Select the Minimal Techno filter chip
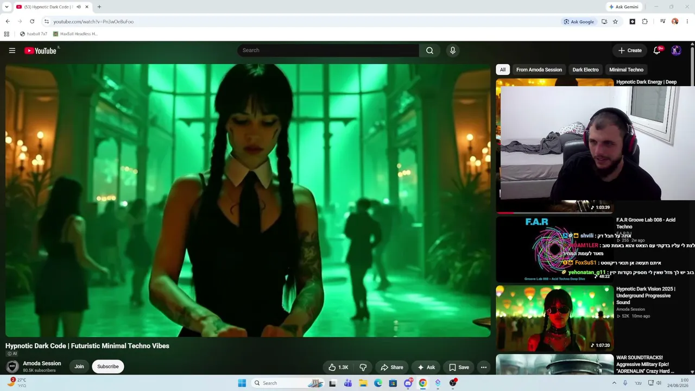The height and width of the screenshot is (391, 695). pyautogui.click(x=626, y=70)
